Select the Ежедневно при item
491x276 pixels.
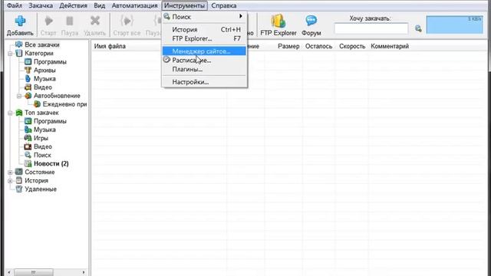coord(64,104)
